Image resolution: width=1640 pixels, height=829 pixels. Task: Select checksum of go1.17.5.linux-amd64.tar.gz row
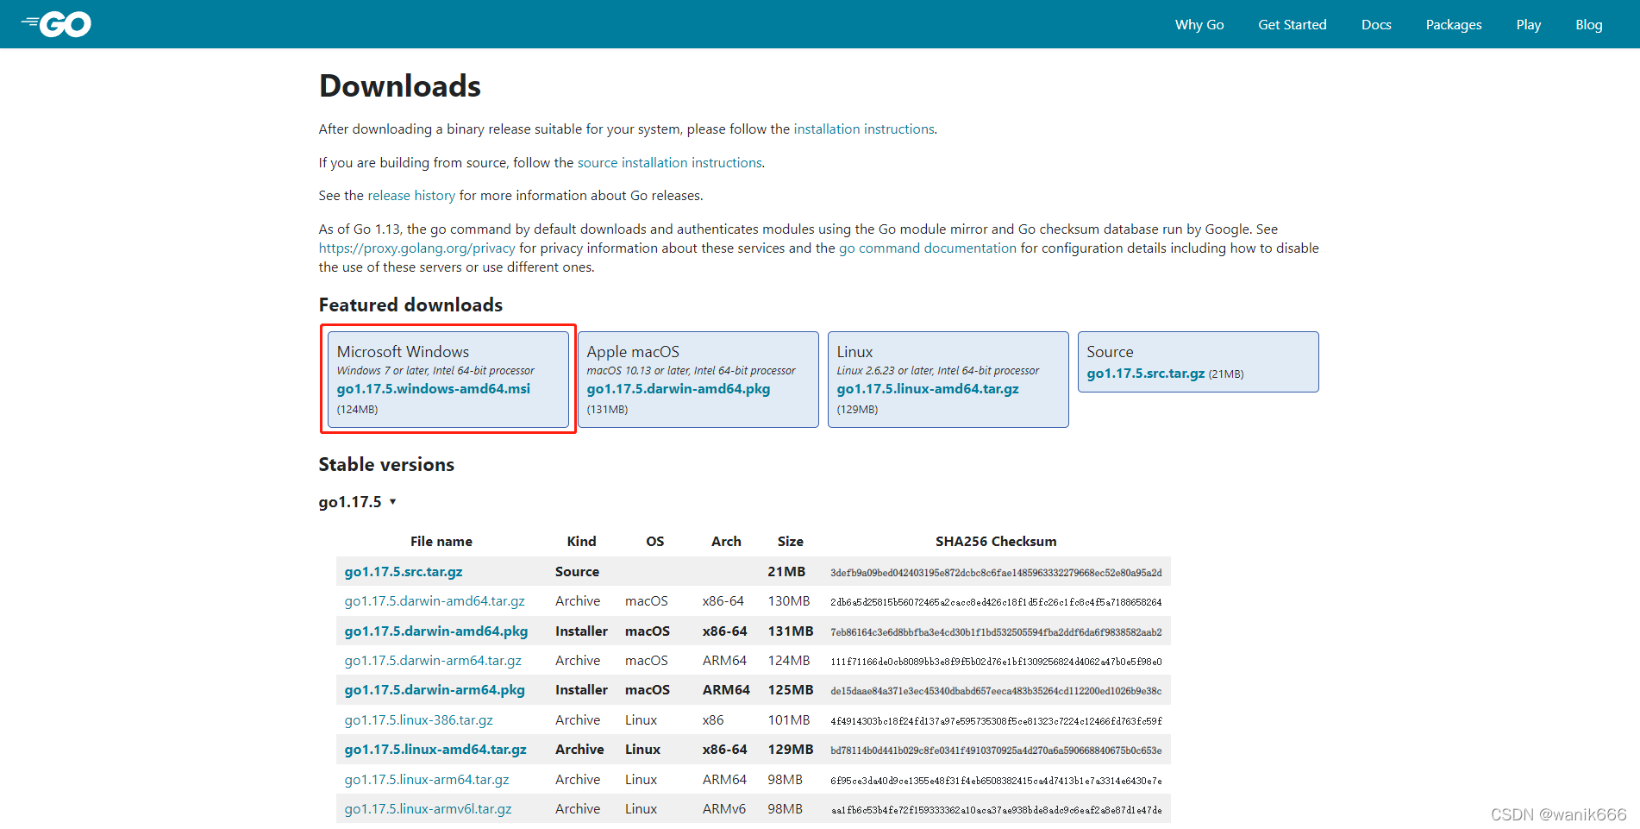pyautogui.click(x=996, y=750)
